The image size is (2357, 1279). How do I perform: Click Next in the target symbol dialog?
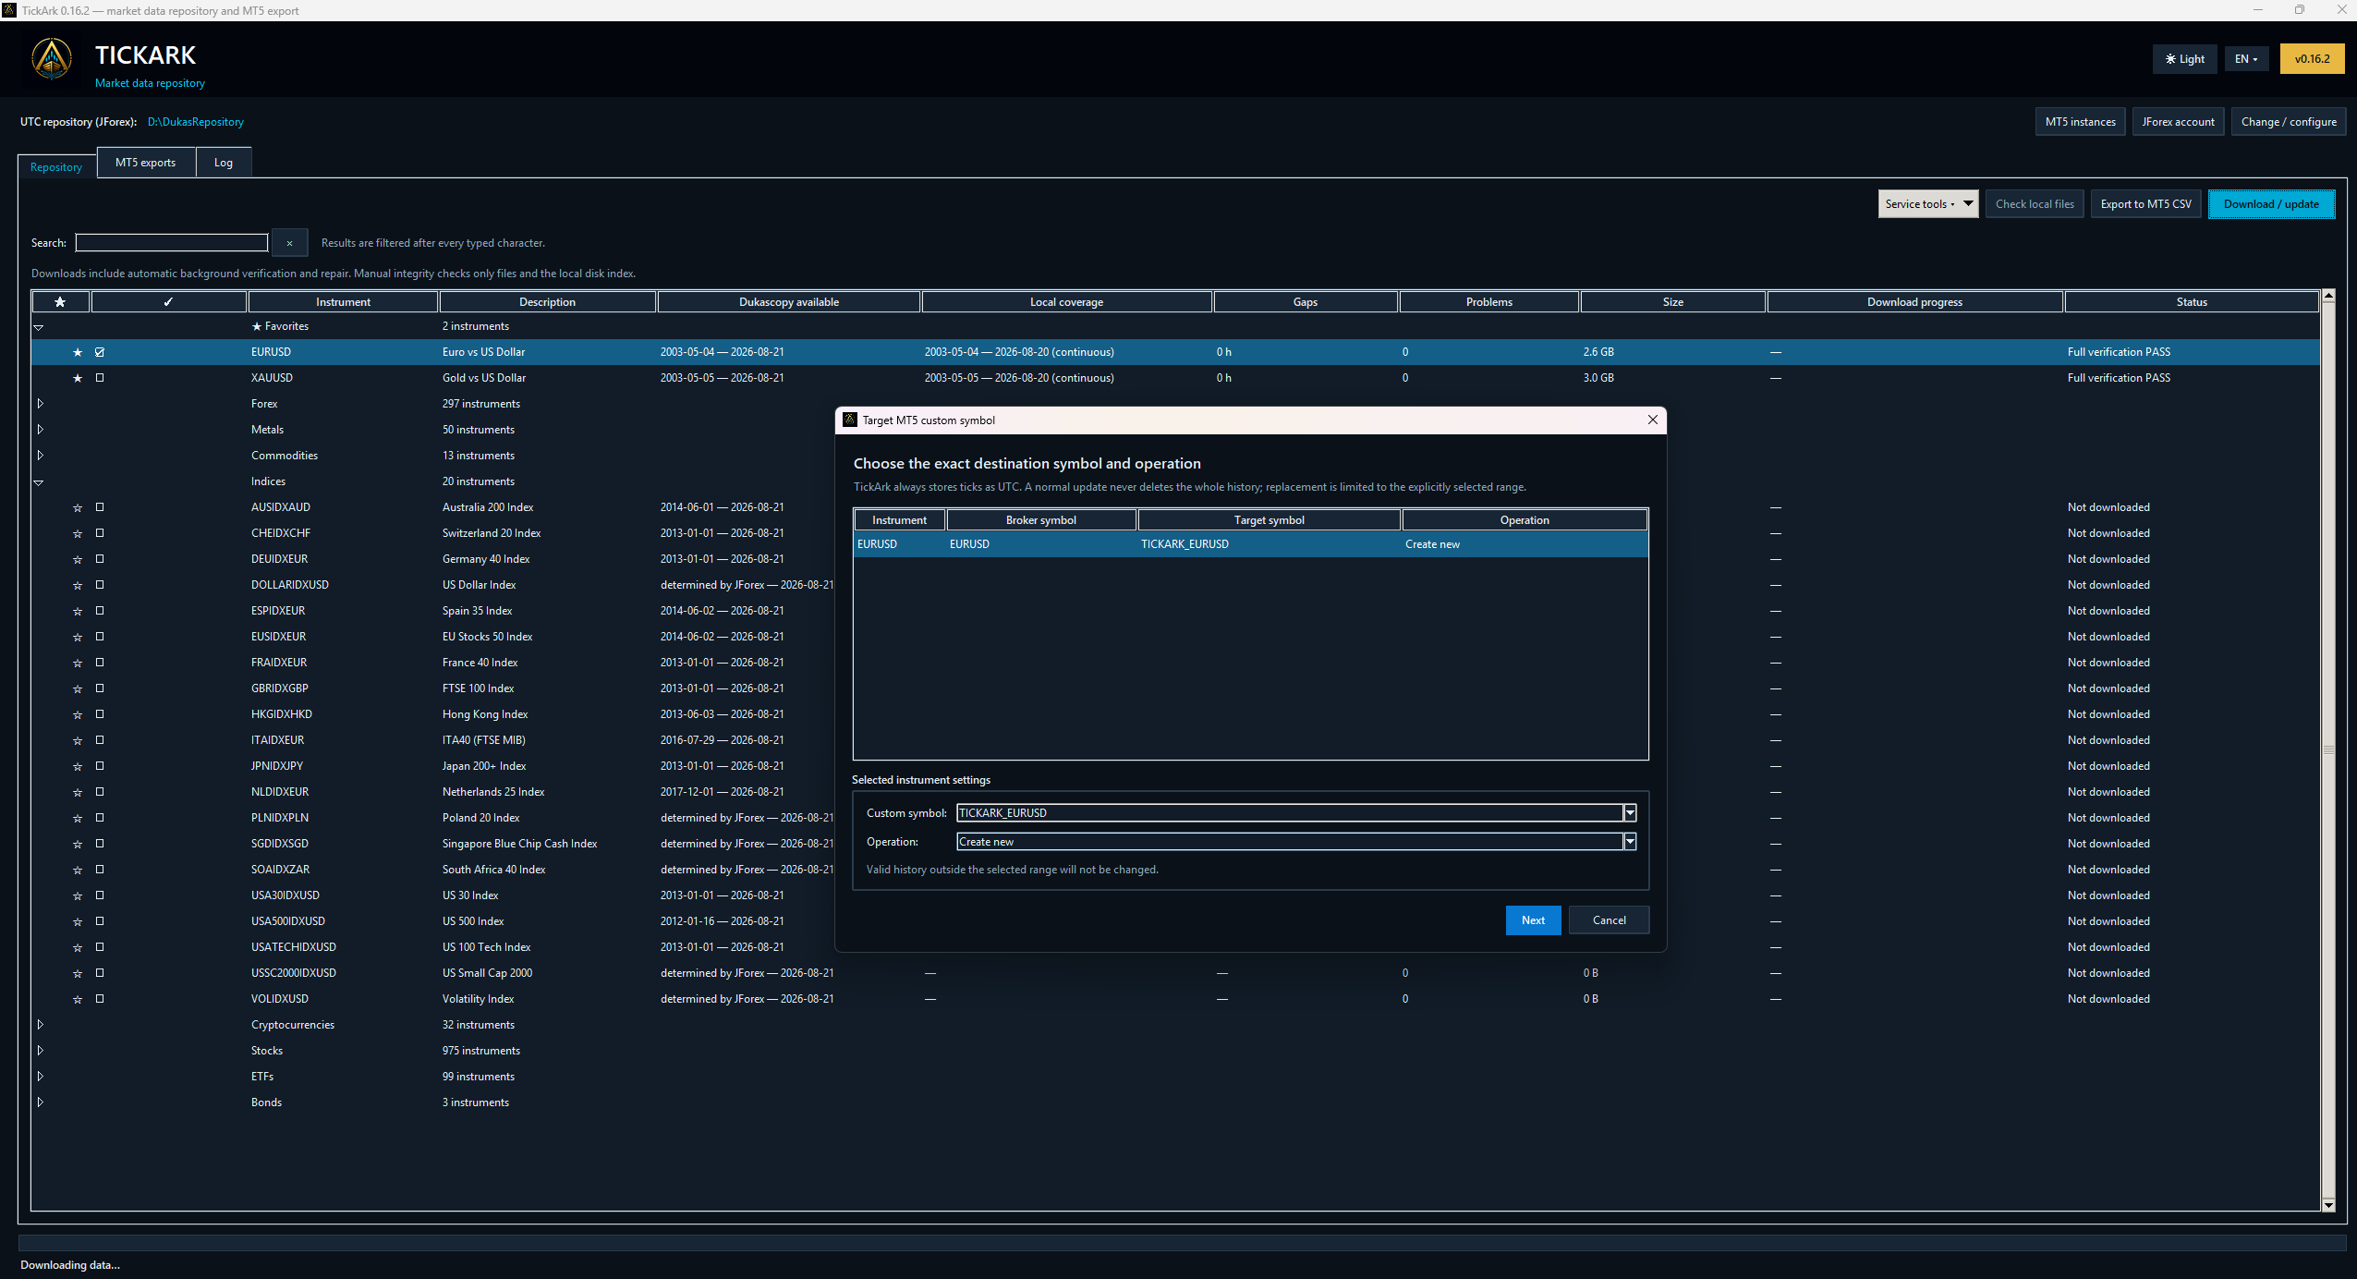(1533, 920)
